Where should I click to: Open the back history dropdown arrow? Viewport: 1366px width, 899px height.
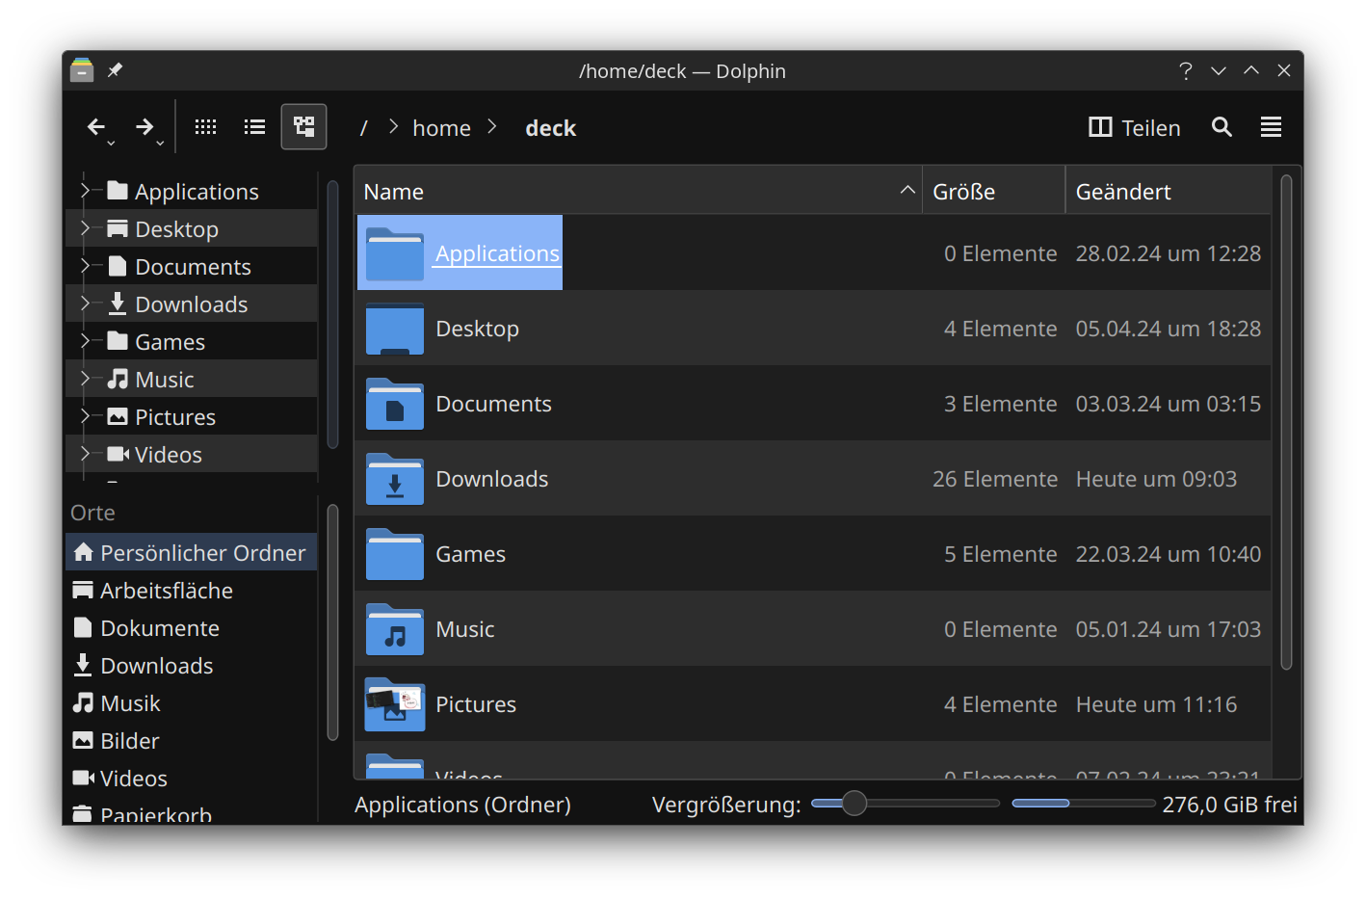(111, 144)
